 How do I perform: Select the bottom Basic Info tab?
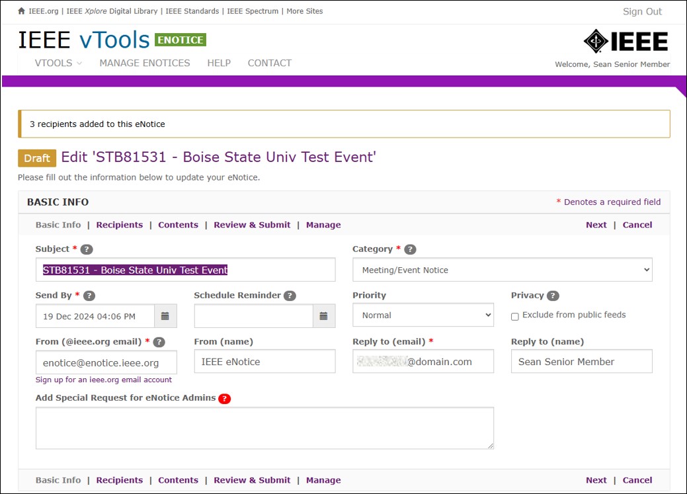coord(58,480)
